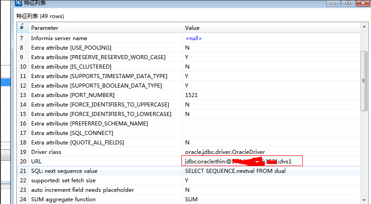Click row number 24 cell
The height and width of the screenshot is (204, 371).
point(23,199)
